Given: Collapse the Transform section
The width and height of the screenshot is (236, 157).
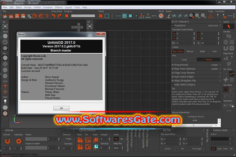Looking at the screenshot, I should pos(173,26).
